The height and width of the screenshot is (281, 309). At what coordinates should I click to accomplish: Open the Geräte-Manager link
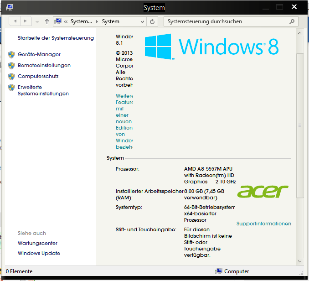click(39, 54)
